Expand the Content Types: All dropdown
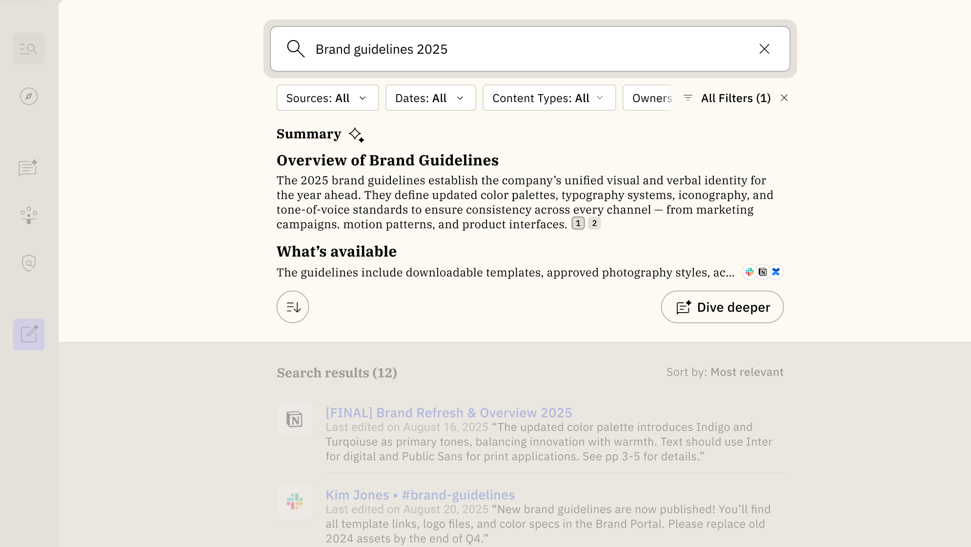This screenshot has height=547, width=971. coord(549,98)
